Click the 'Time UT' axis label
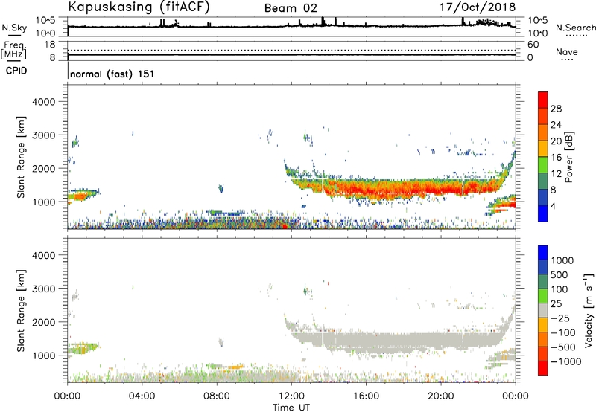Viewport: 596px width, 412px height. 291,408
